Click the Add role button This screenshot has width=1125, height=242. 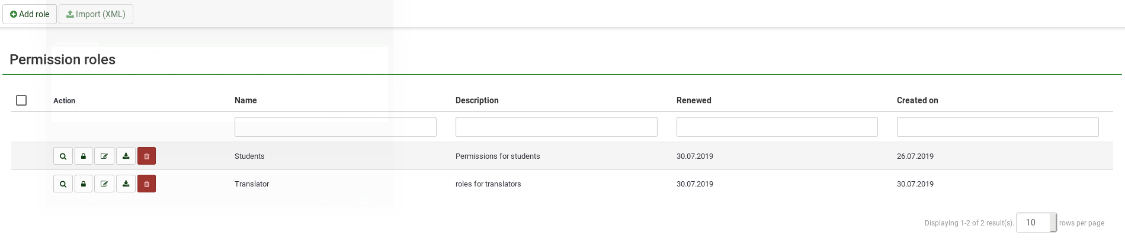click(30, 14)
